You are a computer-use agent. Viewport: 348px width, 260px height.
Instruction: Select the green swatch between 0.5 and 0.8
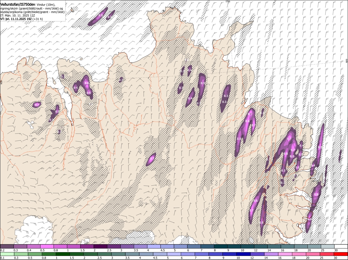click(35, 254)
